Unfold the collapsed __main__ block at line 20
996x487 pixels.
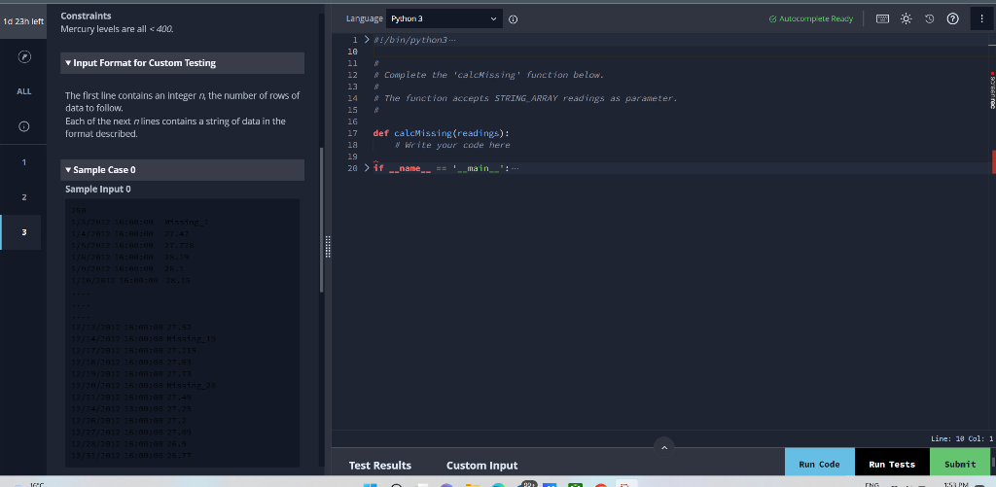367,168
